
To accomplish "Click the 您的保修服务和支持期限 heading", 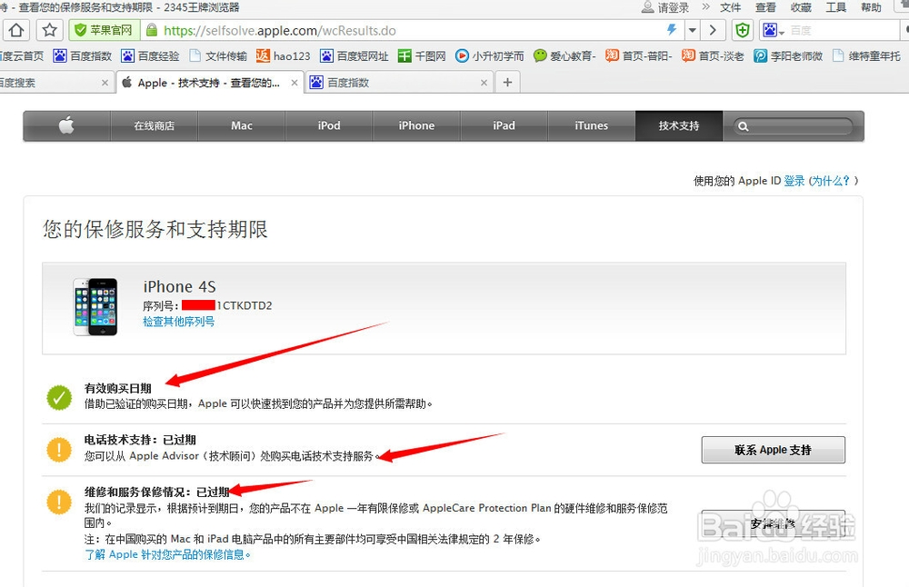I will (x=155, y=230).
